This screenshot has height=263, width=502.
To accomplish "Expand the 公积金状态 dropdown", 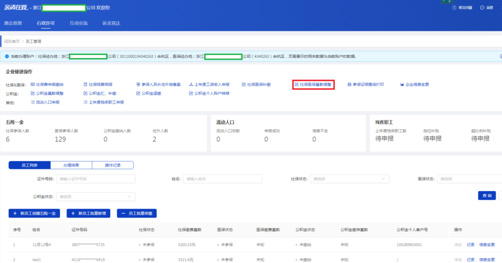I will click(96, 197).
